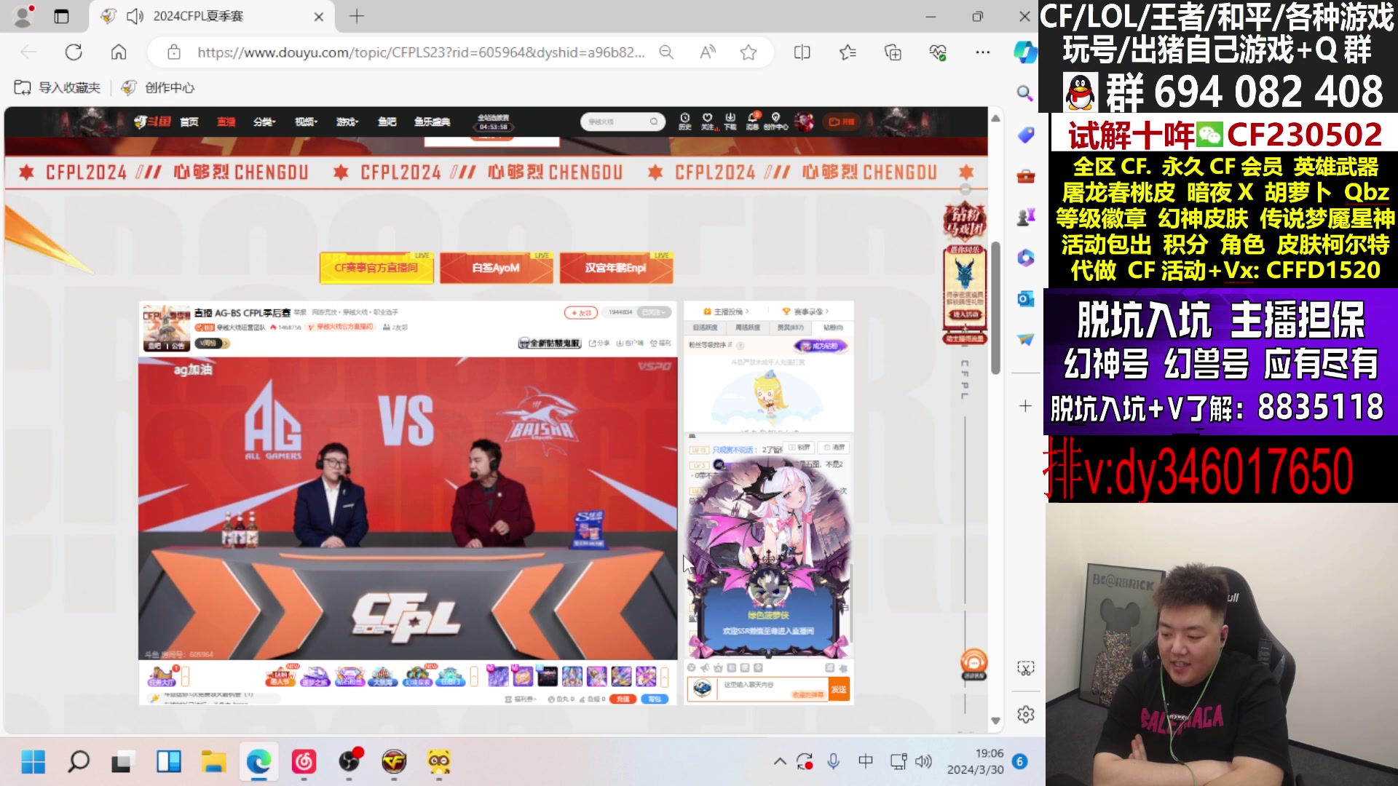Viewport: 1398px width, 786px height.
Task: Refresh the Douyu page
Action: (74, 52)
